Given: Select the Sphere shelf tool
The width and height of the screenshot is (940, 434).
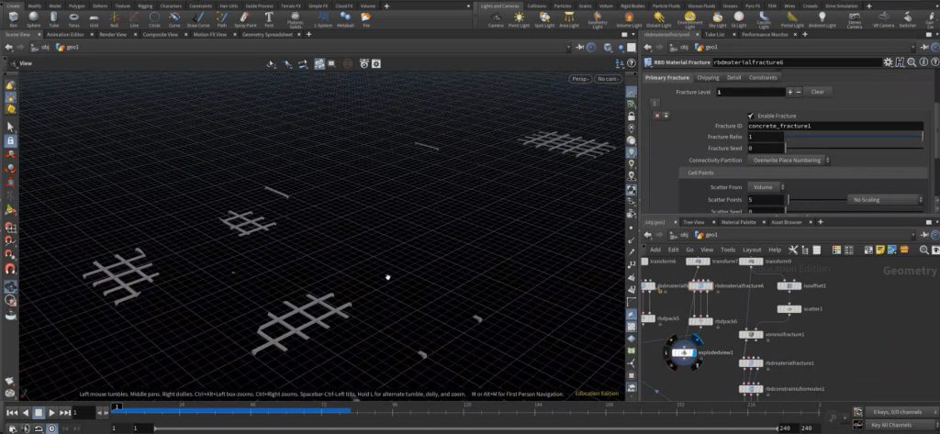Looking at the screenshot, I should (x=34, y=19).
